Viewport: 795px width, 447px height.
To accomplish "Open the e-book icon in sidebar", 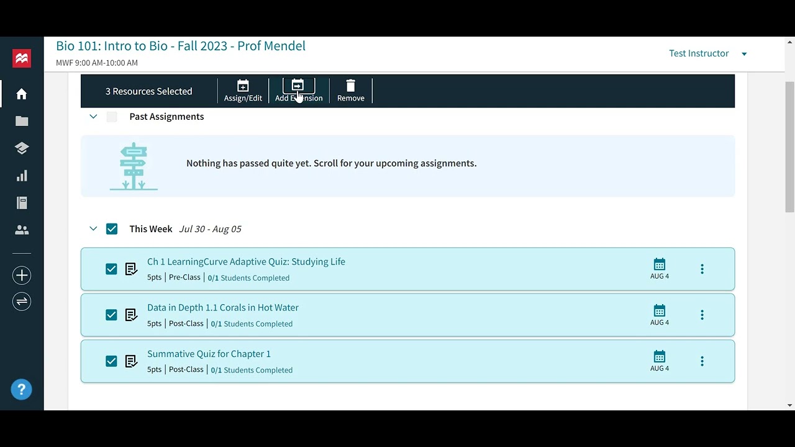I will point(22,203).
